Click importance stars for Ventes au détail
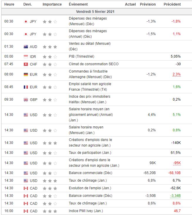Viewport: 192px width, 215px height. click(x=50, y=47)
